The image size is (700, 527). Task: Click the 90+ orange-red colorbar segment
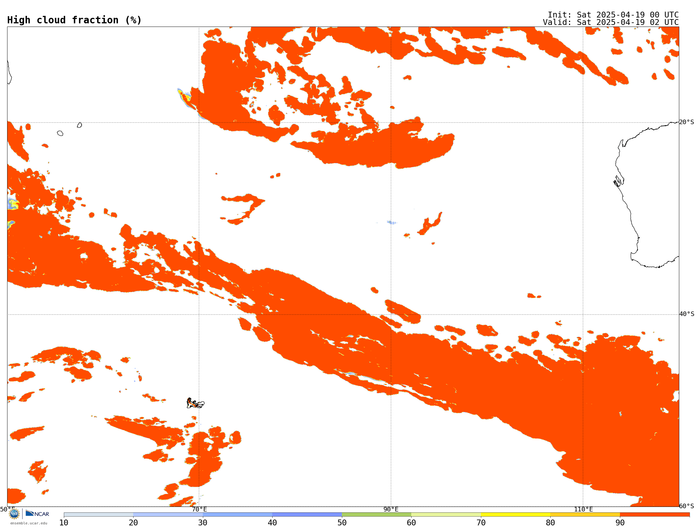tap(655, 515)
